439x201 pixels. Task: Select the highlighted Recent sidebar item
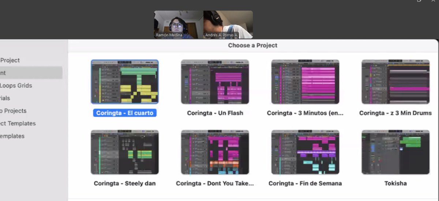tap(31, 73)
